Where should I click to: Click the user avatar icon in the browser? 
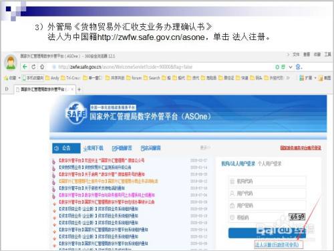pos(11,62)
